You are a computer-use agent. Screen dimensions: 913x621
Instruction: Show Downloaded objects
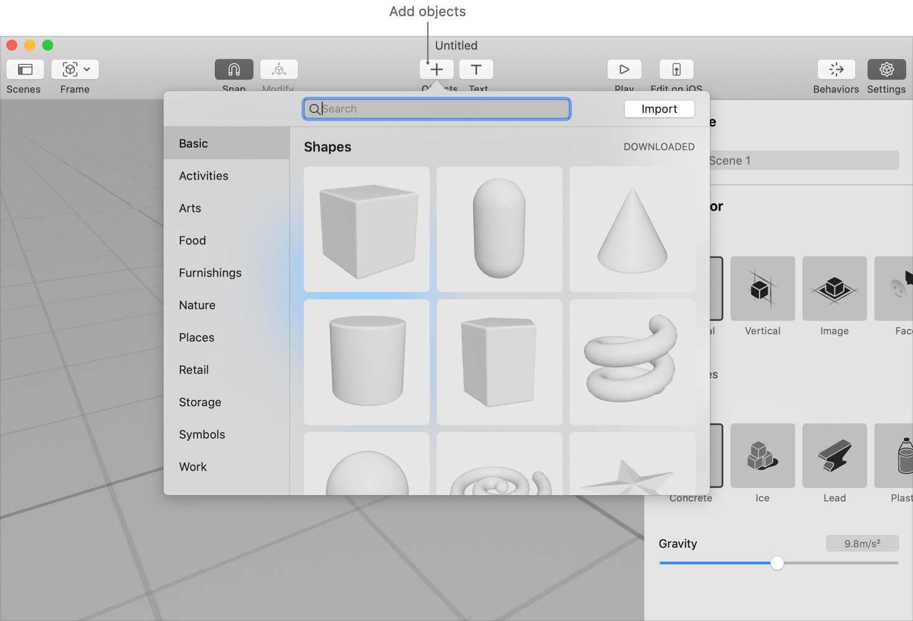[x=658, y=147]
